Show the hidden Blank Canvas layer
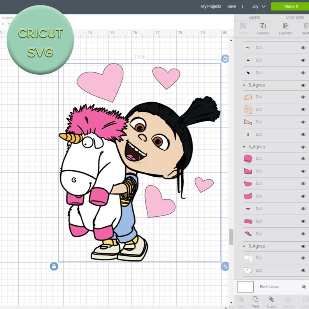 point(304,286)
